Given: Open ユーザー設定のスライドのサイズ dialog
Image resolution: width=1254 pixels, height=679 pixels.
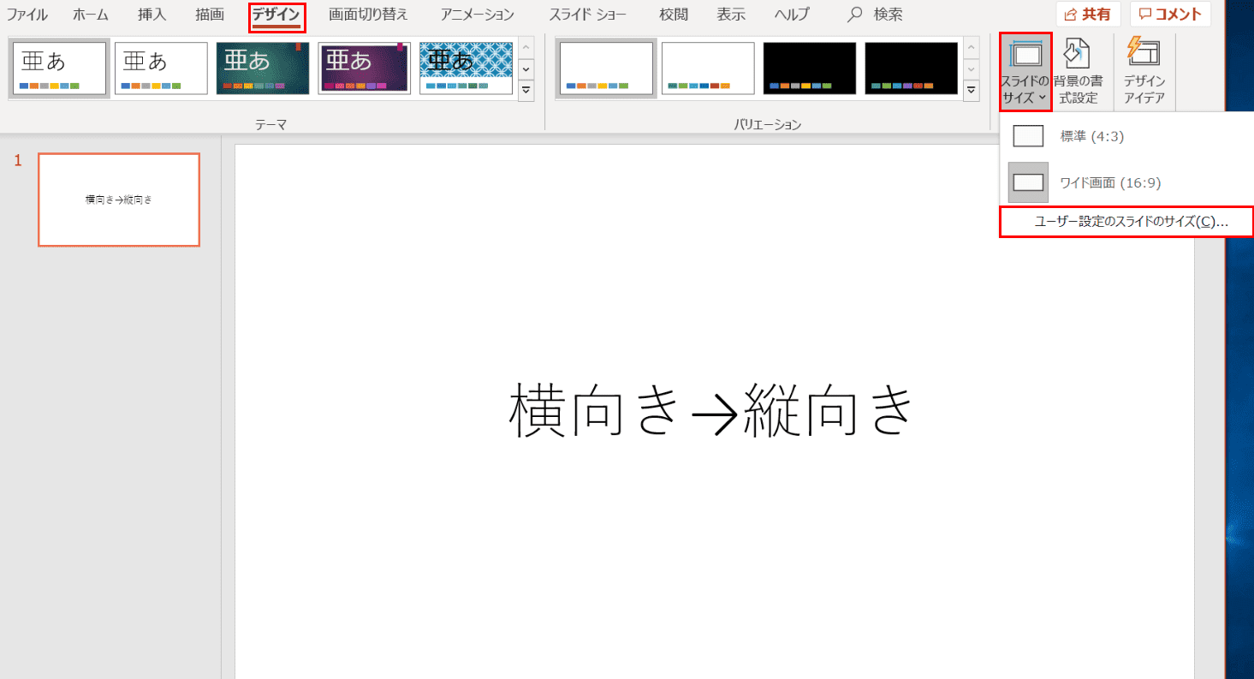Looking at the screenshot, I should [1126, 221].
